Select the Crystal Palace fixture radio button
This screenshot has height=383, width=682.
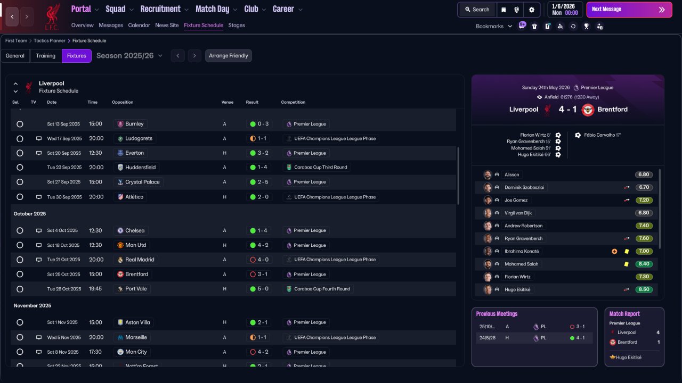pyautogui.click(x=20, y=182)
